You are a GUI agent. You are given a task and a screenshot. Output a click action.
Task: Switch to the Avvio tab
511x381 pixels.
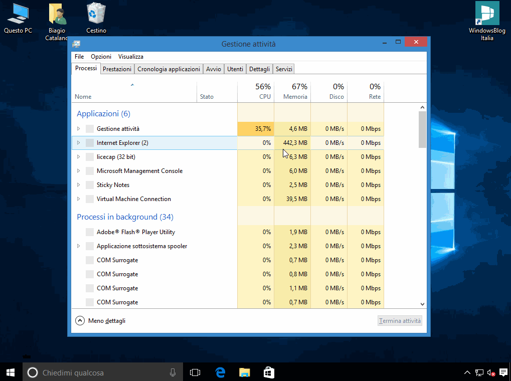point(214,69)
